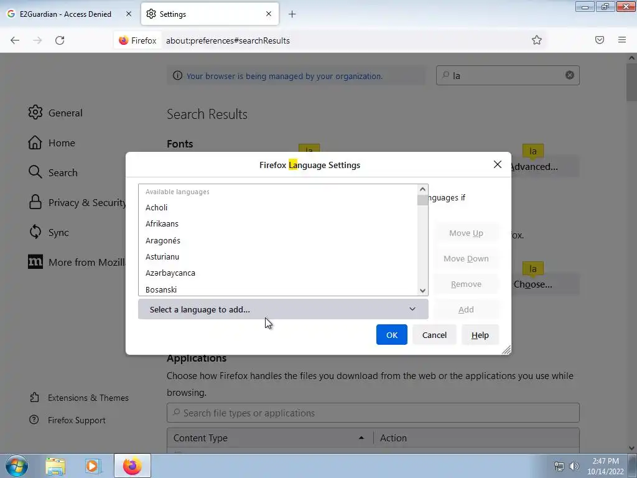Select Asturianu in available languages
This screenshot has width=637, height=478.
278,256
